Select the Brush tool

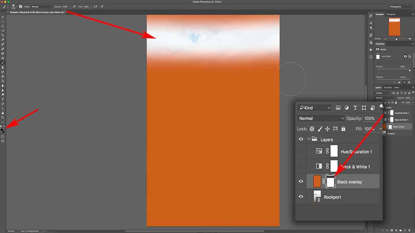pos(2,49)
